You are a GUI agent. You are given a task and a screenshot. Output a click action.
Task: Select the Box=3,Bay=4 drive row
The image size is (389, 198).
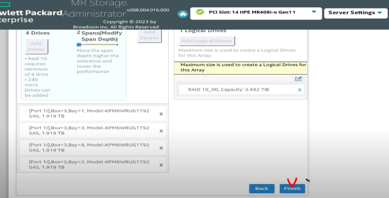[93, 148]
